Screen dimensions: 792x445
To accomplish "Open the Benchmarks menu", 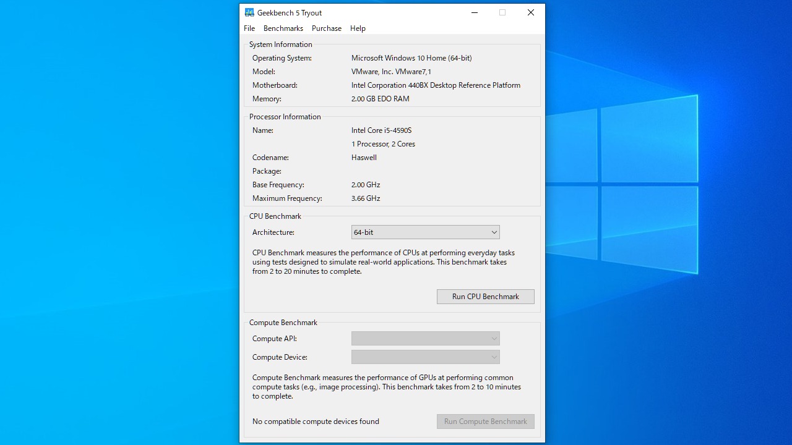I will (x=283, y=28).
